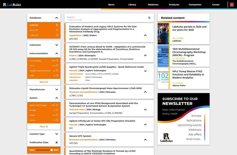The image size is (237, 155).
Task: Collapse the Databases filter panel
Action: [x=56, y=18]
